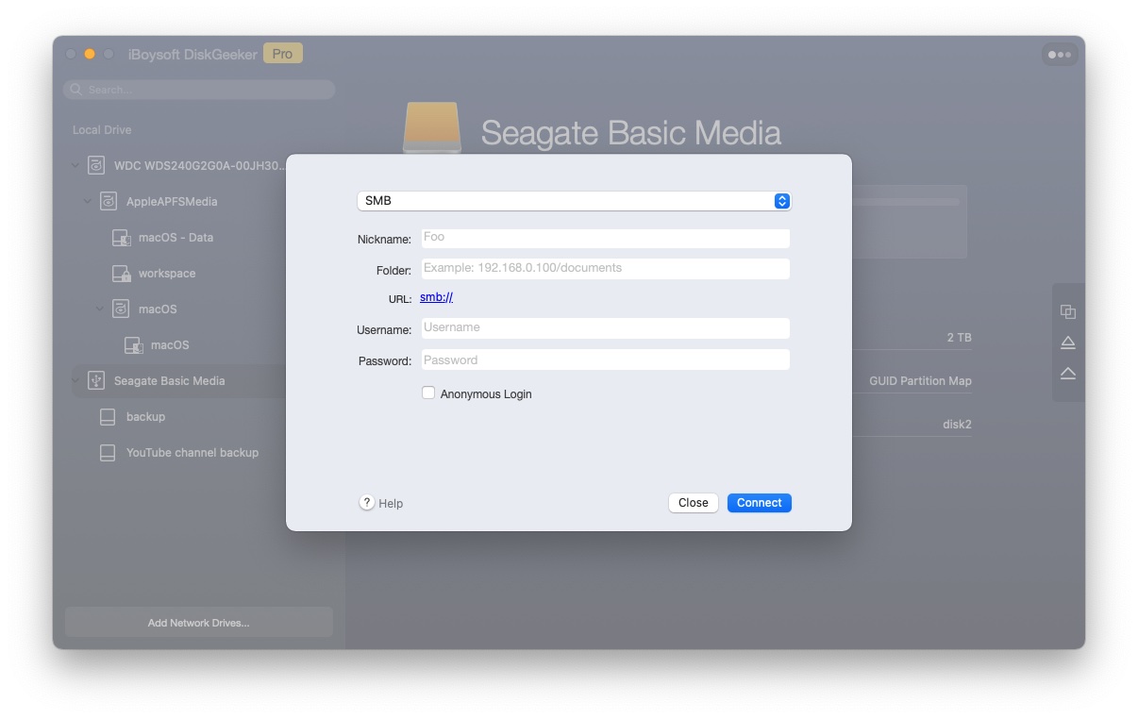Viewport: 1138px width, 719px height.
Task: Collapse the AppleAPFSMedia container node
Action: pos(88,202)
